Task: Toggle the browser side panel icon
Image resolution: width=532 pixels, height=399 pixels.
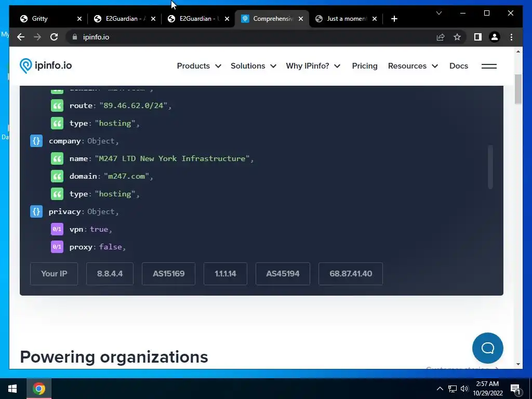Action: click(x=478, y=37)
